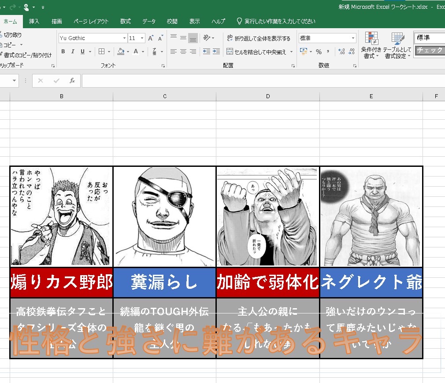This screenshot has height=383, width=445.
Task: Click the increase indent icon
Action: (x=216, y=52)
